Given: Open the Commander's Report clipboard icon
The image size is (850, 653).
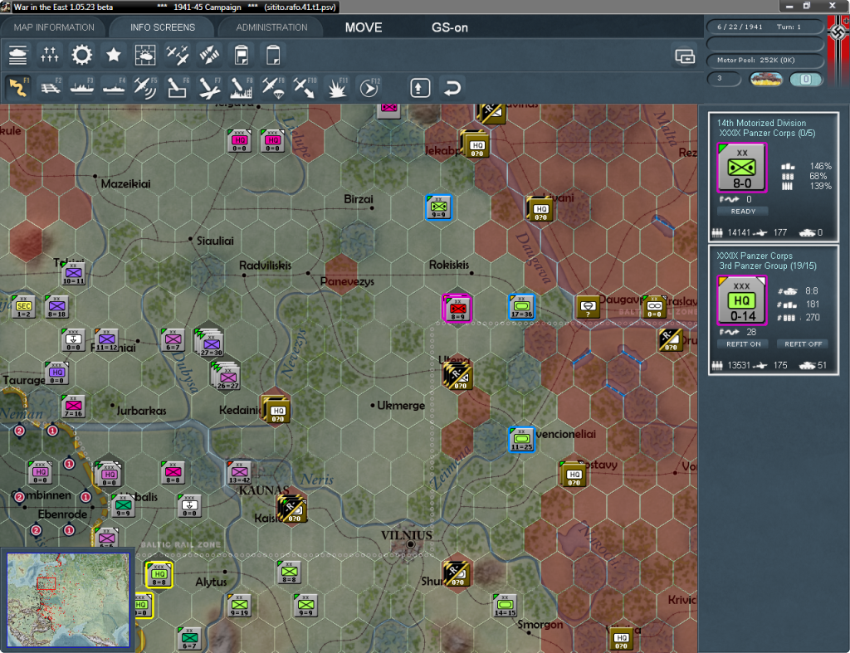Looking at the screenshot, I should pyautogui.click(x=242, y=55).
